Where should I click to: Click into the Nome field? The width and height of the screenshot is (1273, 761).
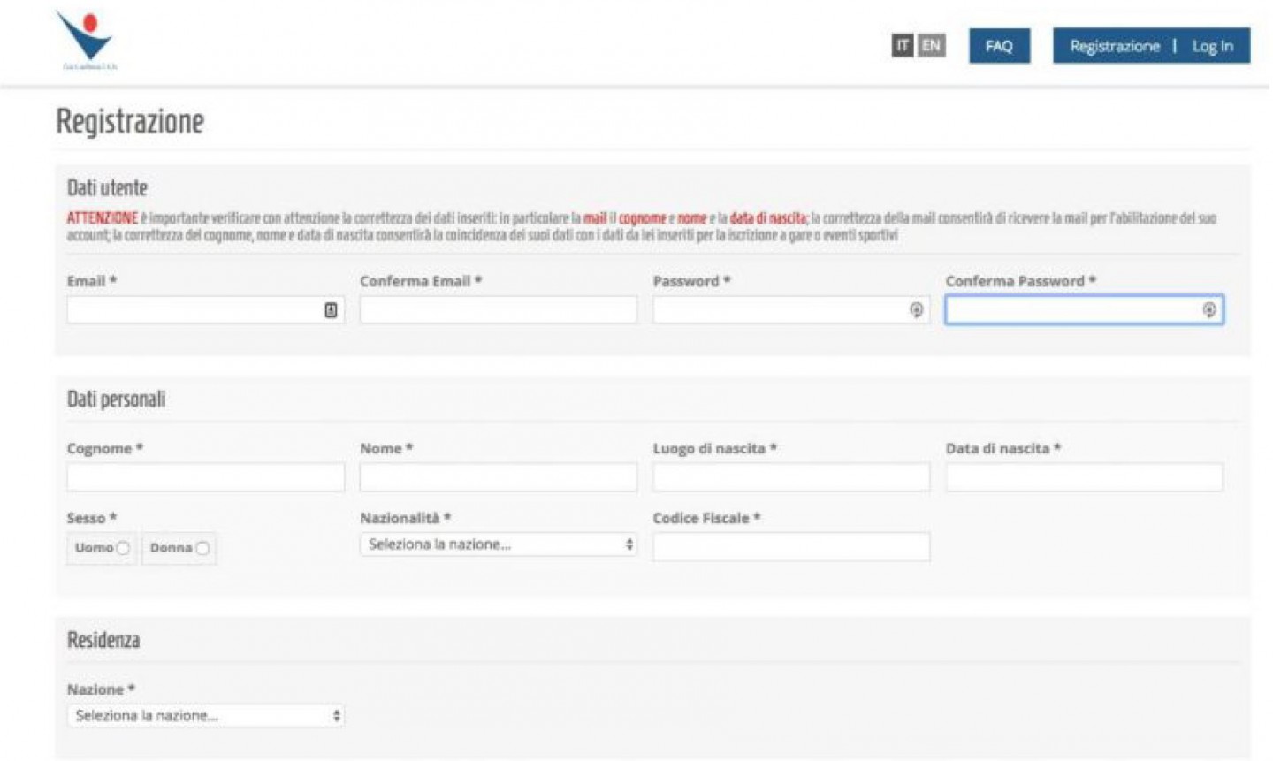(x=498, y=477)
